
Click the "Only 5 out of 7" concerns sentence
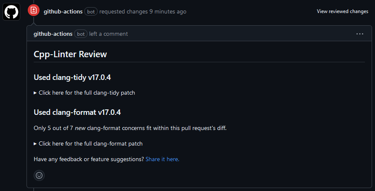point(130,128)
